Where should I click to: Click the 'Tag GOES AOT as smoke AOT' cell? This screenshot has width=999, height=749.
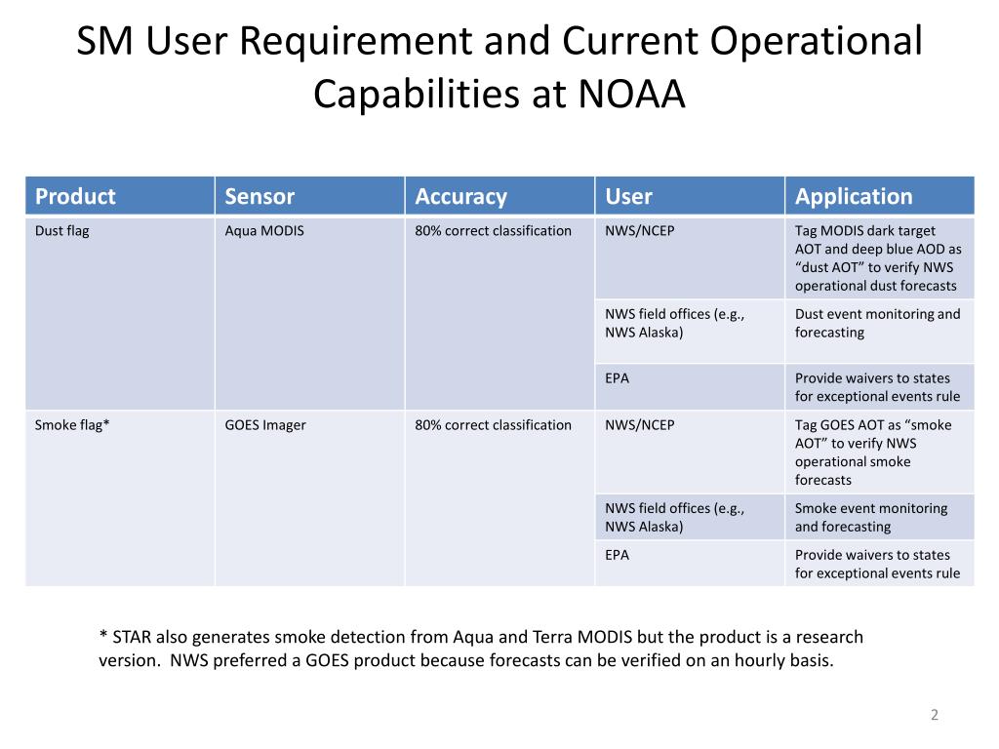coord(880,453)
